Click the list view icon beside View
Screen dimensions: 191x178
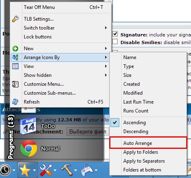(15, 66)
